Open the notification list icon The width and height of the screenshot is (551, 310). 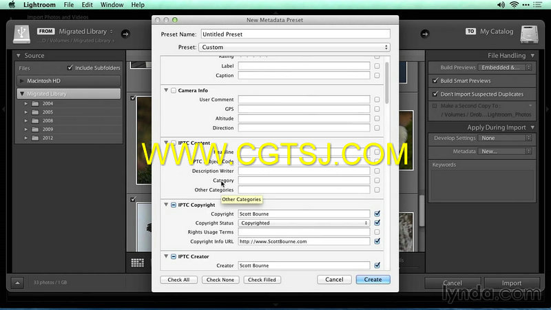(x=538, y=5)
